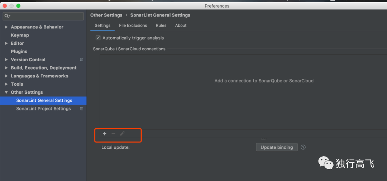Click the Preferences search input field
387x181 pixels.
pos(43,16)
